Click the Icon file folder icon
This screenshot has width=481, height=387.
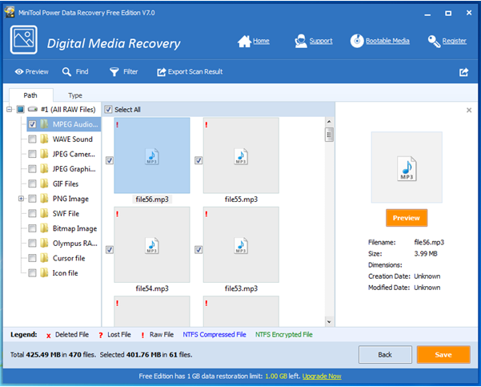(44, 272)
